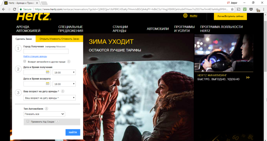The width and height of the screenshot is (267, 141).
Task: Close the Hertz browser tab
Action: coord(37,3)
